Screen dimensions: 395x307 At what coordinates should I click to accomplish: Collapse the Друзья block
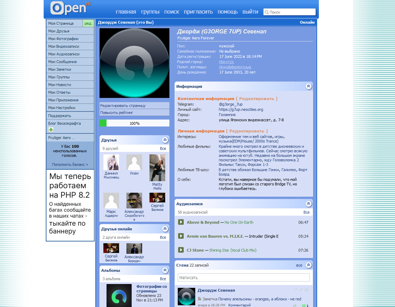coord(165,140)
